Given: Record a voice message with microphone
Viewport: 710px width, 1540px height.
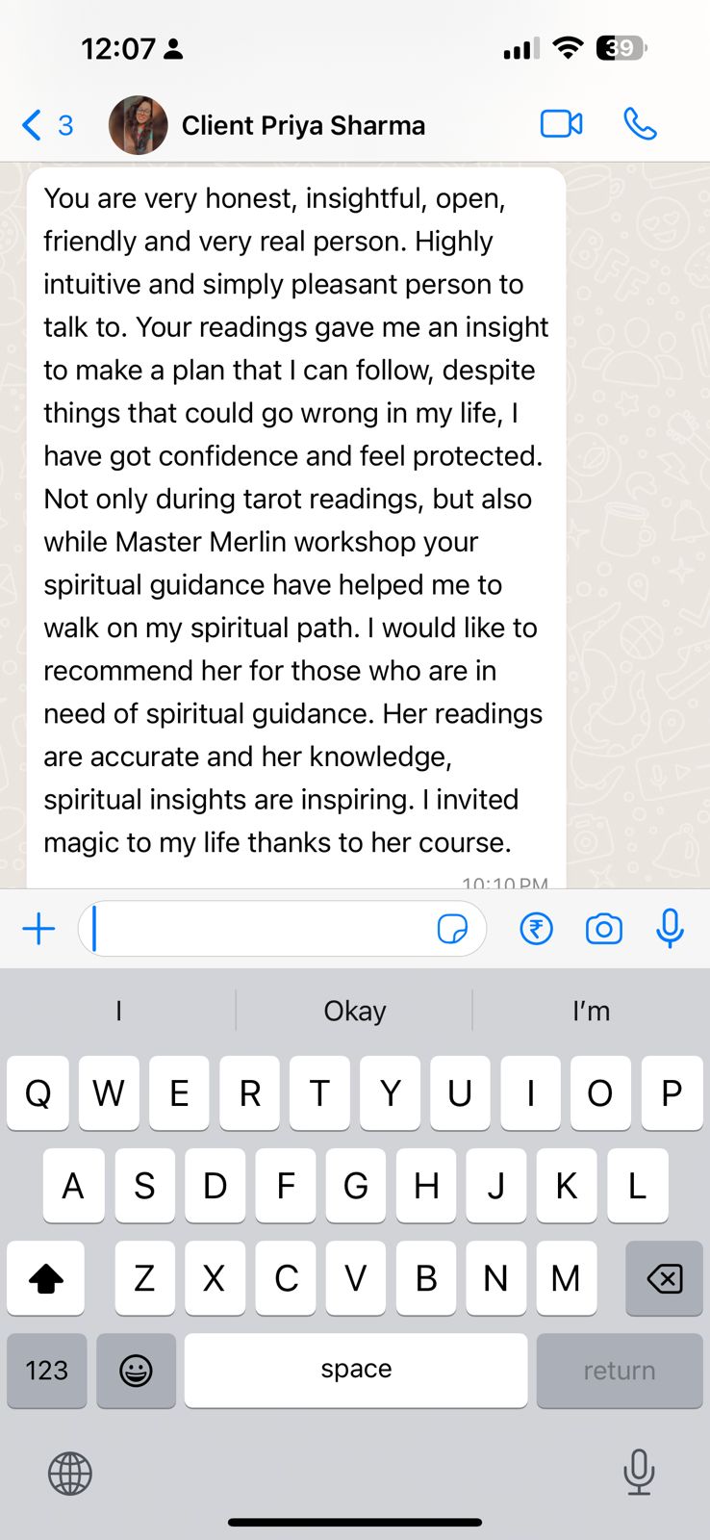Looking at the screenshot, I should click(x=670, y=929).
